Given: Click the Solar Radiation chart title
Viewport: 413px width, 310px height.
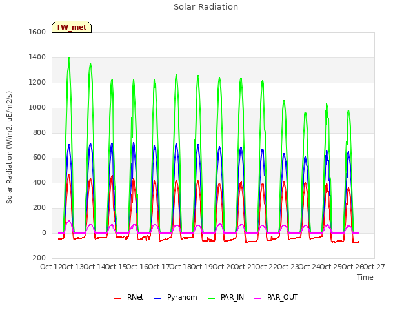Looking at the screenshot, I should click(206, 7).
